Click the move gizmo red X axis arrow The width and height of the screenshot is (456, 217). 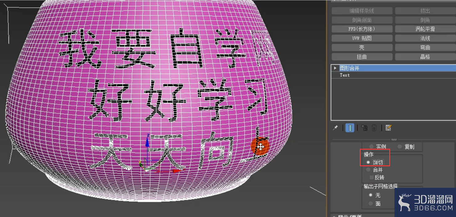tap(177, 171)
